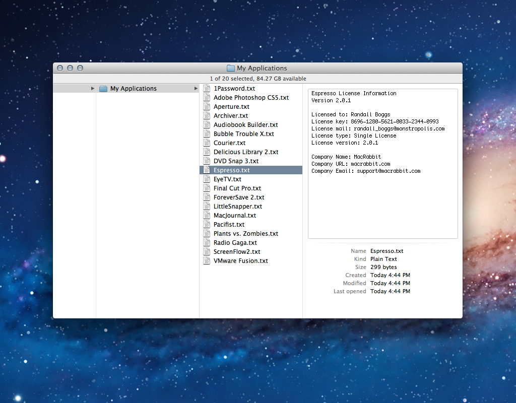The image size is (516, 403).
Task: Select the Radio Gaga.txt file name
Action: [x=235, y=242]
